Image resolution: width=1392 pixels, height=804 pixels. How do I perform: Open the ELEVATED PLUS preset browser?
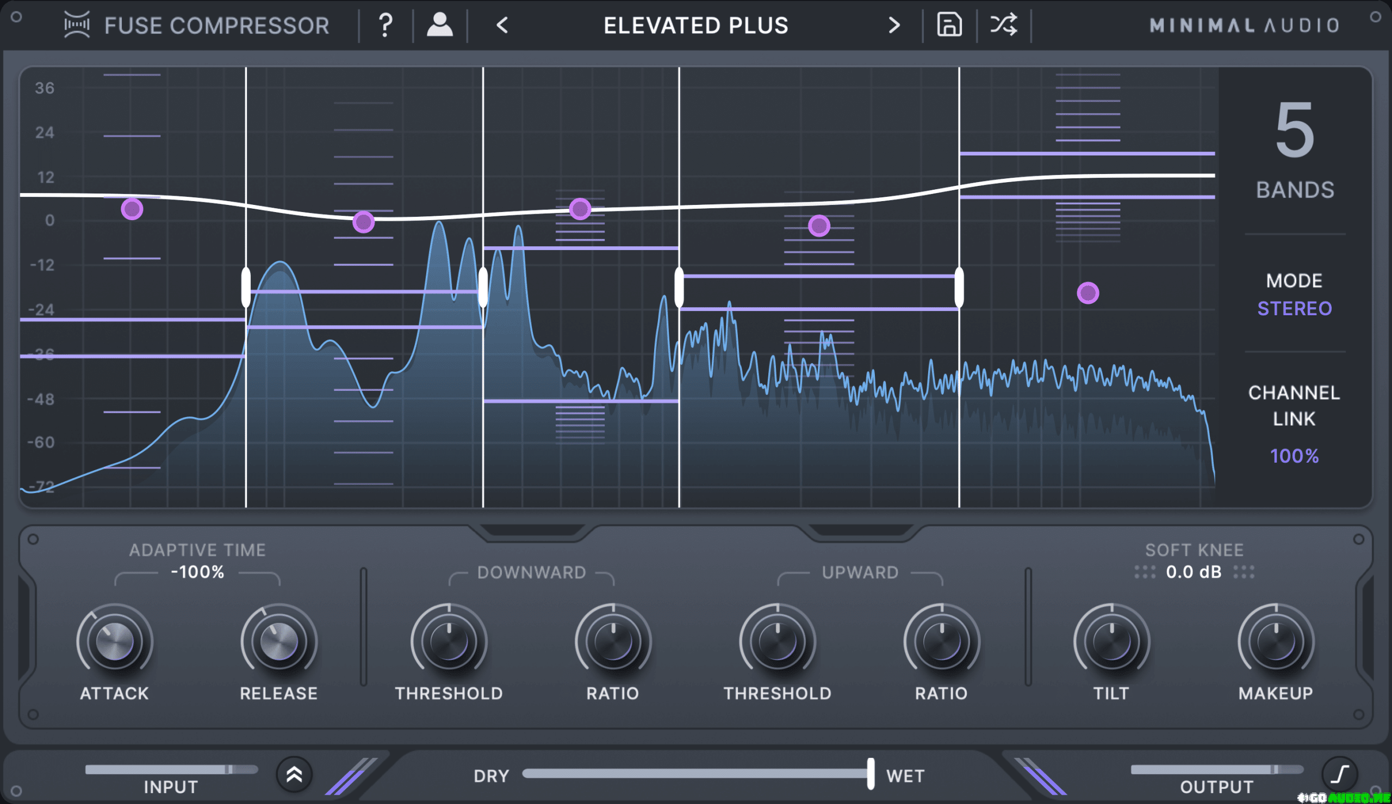point(695,26)
